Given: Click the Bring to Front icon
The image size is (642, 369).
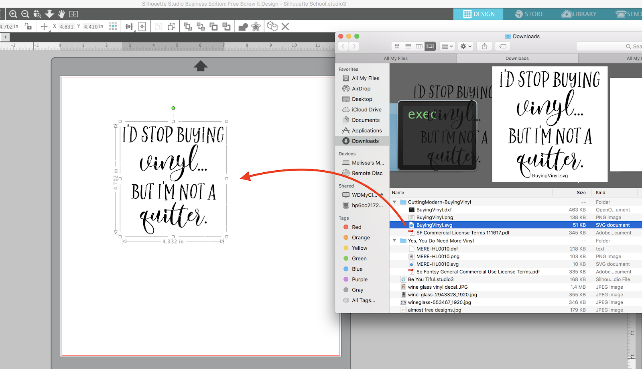Looking at the screenshot, I should click(x=188, y=27).
